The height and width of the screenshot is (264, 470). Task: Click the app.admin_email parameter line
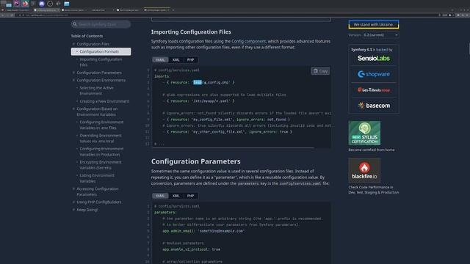click(x=203, y=231)
